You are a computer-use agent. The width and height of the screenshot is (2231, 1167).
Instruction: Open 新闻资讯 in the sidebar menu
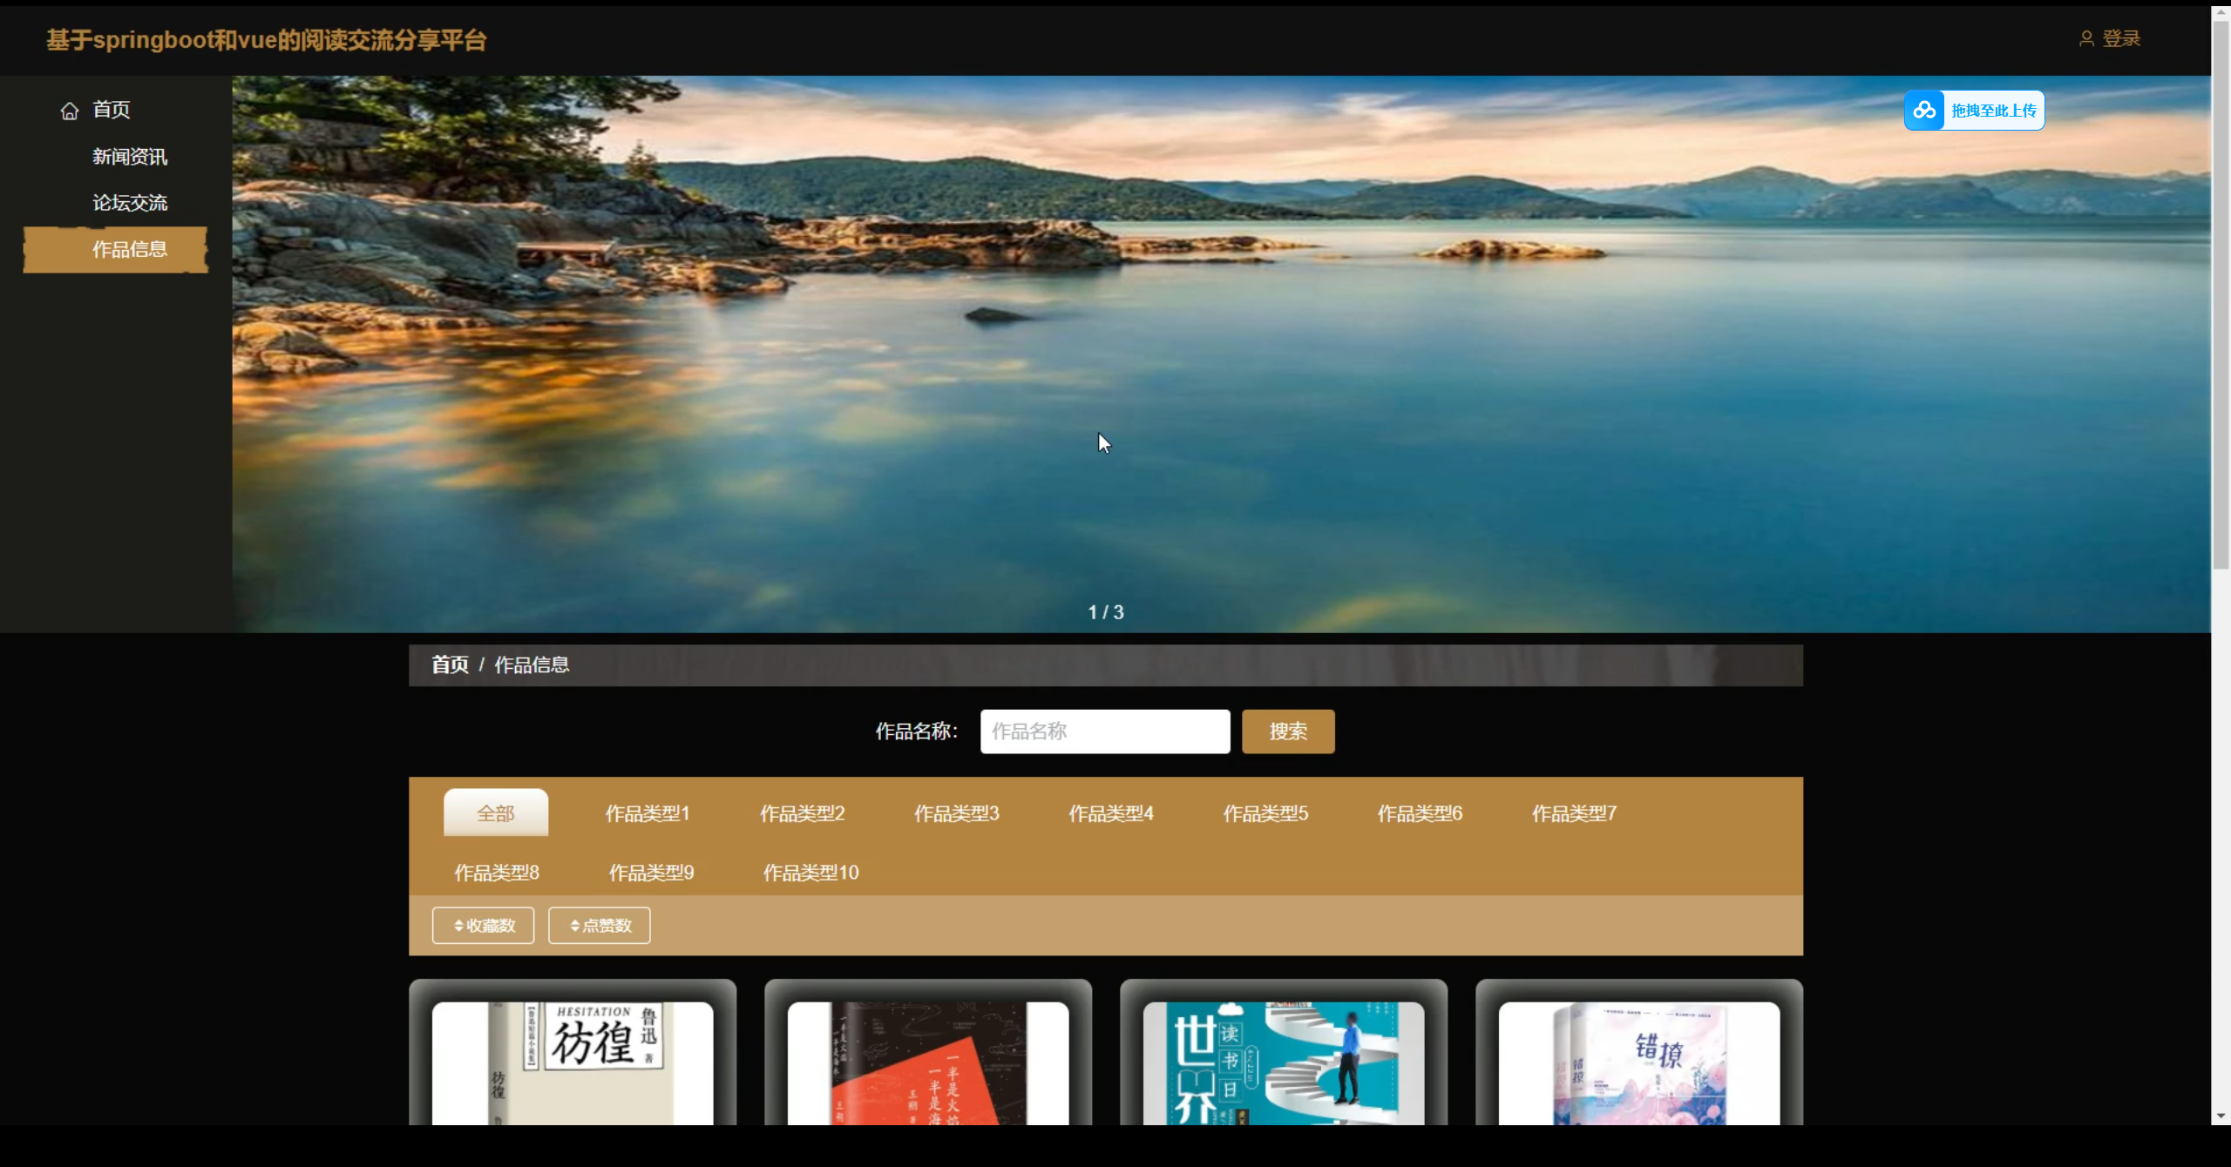tap(130, 157)
